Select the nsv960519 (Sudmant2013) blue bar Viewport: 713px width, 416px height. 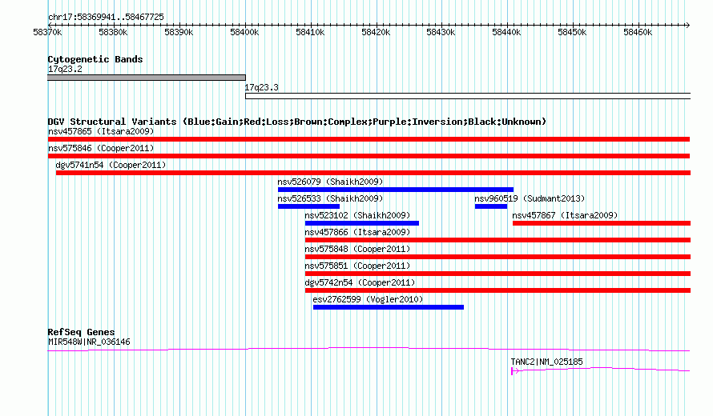click(x=491, y=206)
